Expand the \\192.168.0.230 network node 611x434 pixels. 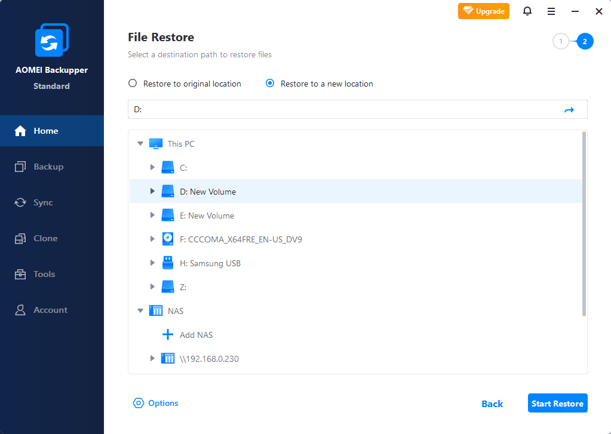coord(153,359)
